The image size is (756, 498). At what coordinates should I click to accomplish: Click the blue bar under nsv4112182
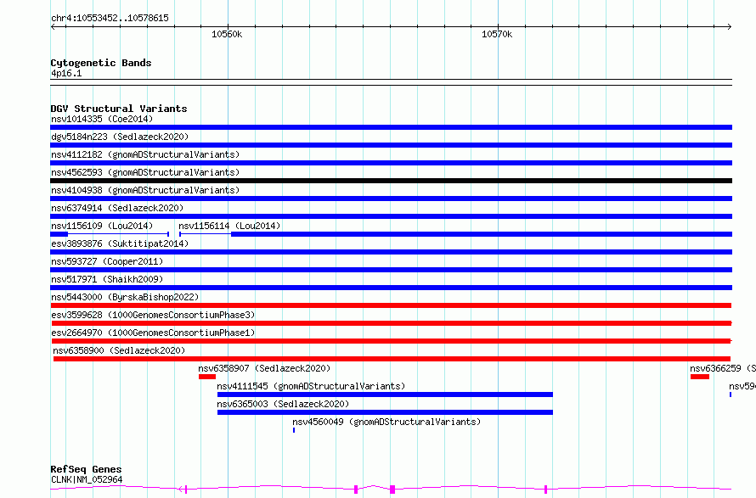tap(391, 163)
